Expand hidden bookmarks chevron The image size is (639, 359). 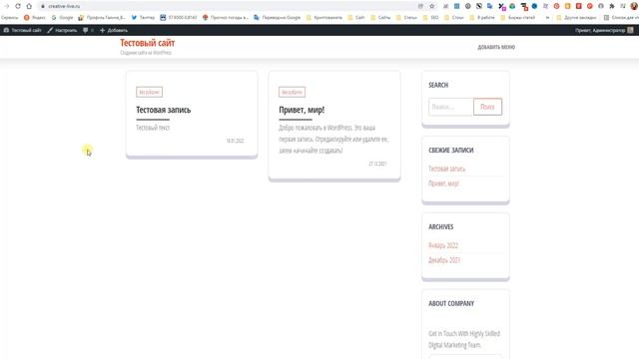(547, 18)
